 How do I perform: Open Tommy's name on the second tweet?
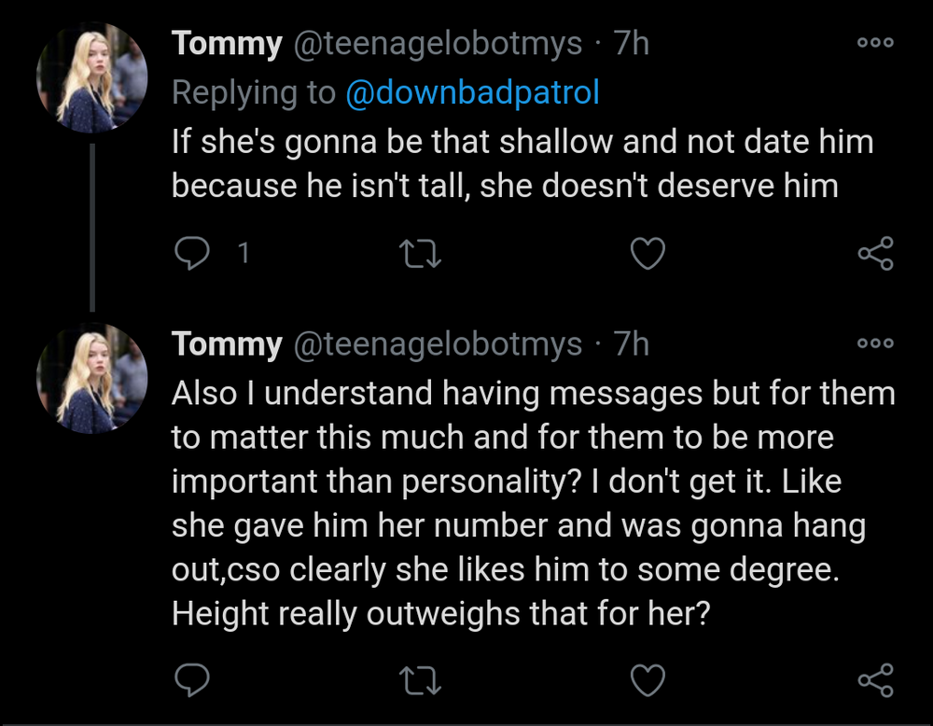227,344
